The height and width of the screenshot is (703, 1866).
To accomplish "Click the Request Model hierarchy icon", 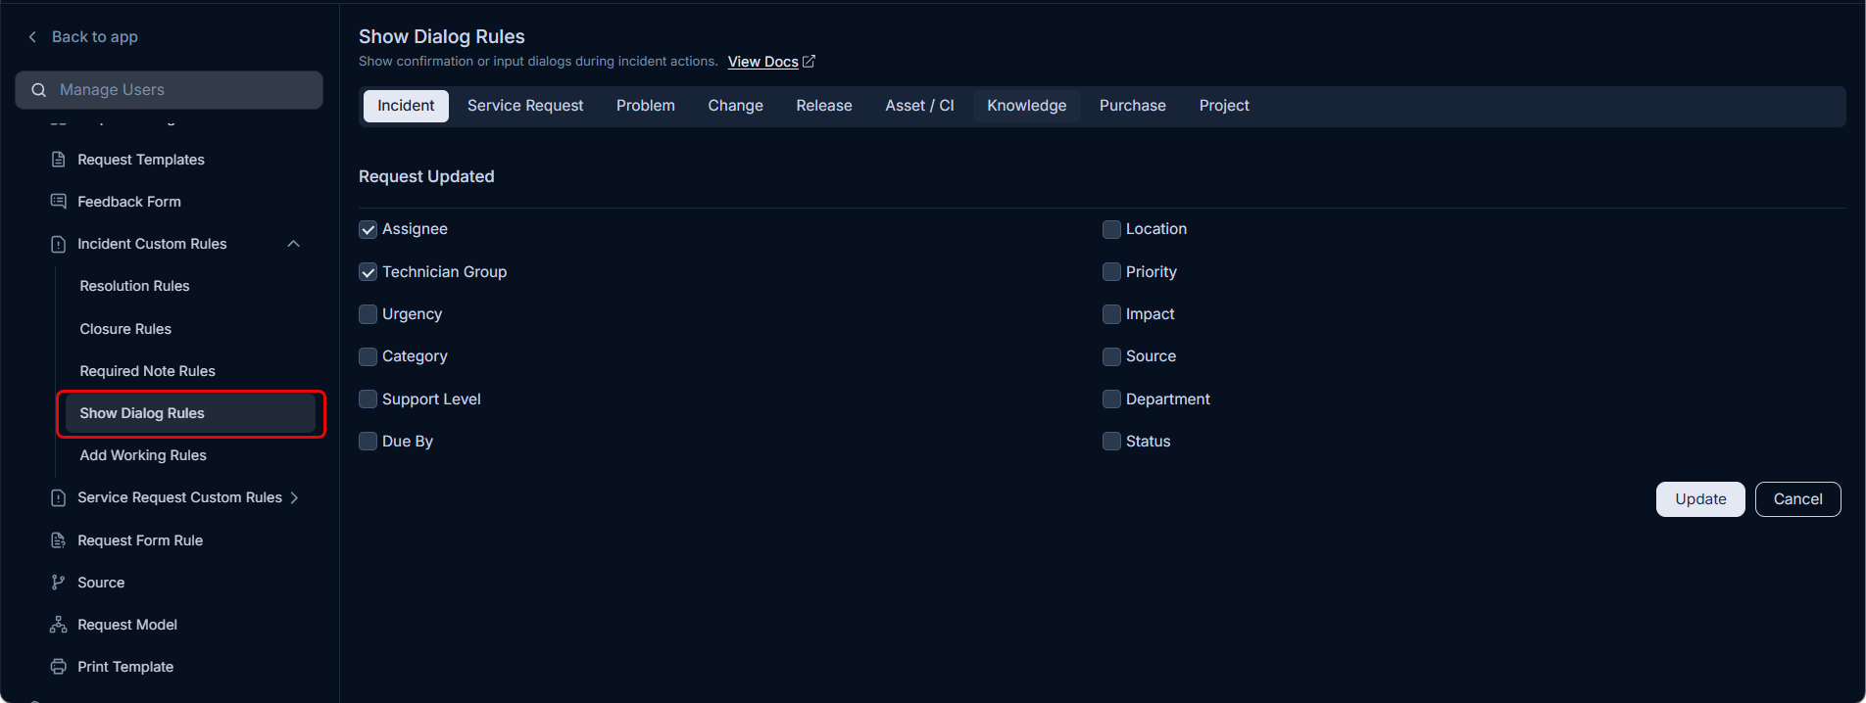I will click(58, 625).
